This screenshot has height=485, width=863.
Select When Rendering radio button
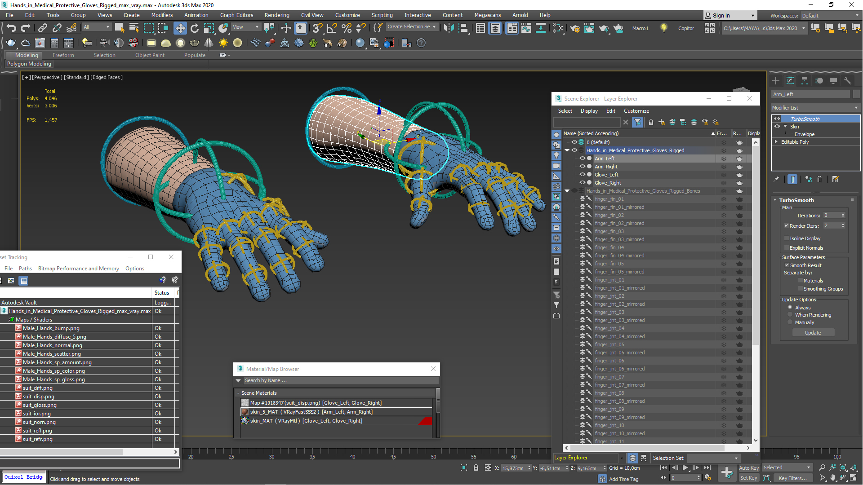[790, 315]
